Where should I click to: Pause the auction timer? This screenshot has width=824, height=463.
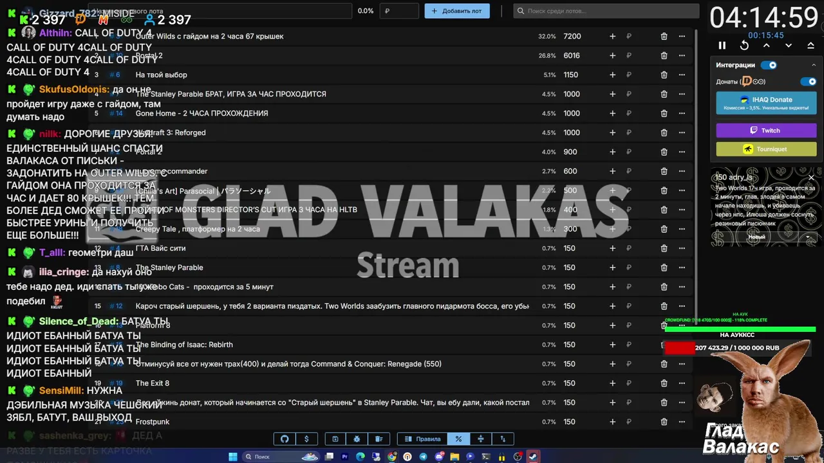tap(722, 46)
